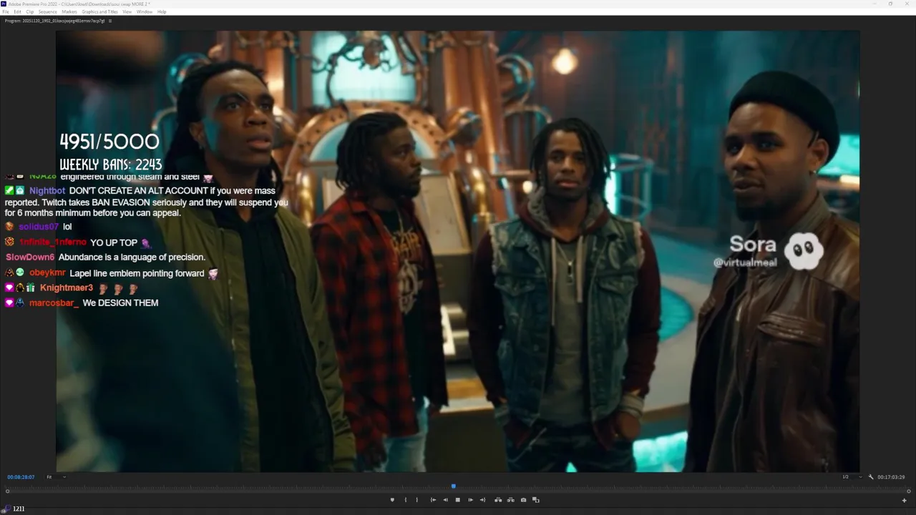Open the File menu
916x515 pixels.
pos(6,11)
